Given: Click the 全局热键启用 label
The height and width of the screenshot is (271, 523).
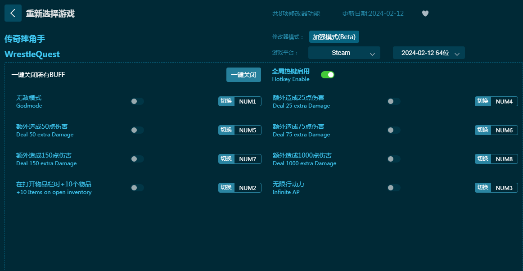Looking at the screenshot, I should pyautogui.click(x=291, y=71).
